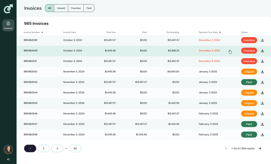The image size is (271, 164).
Task: Download invoice 890462547
Action: (263, 124)
